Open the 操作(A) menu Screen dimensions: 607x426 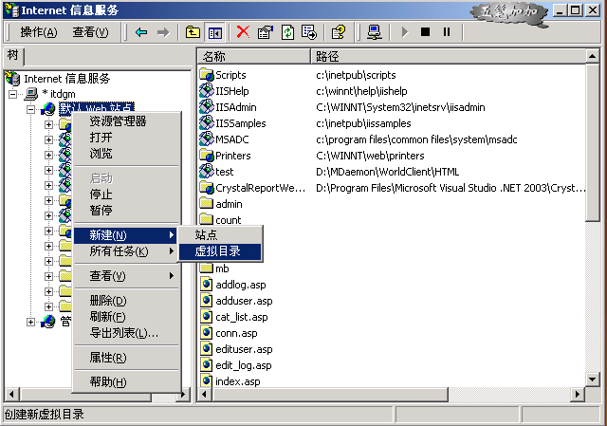38,32
